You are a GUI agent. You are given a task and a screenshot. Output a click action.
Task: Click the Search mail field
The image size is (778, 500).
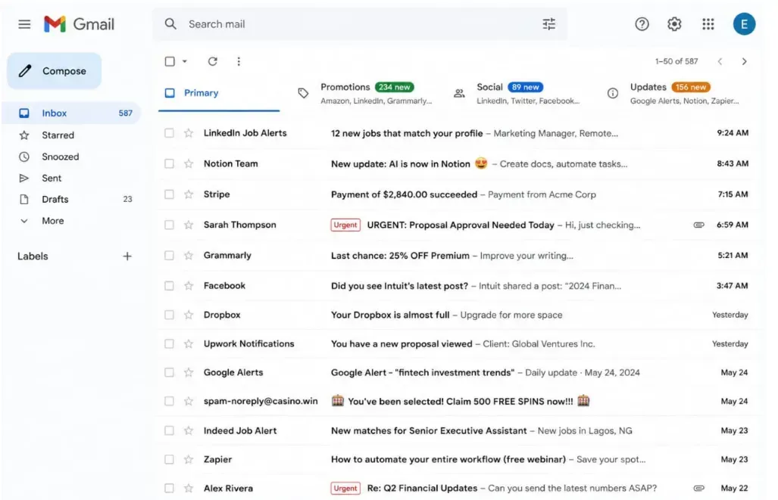[360, 23]
